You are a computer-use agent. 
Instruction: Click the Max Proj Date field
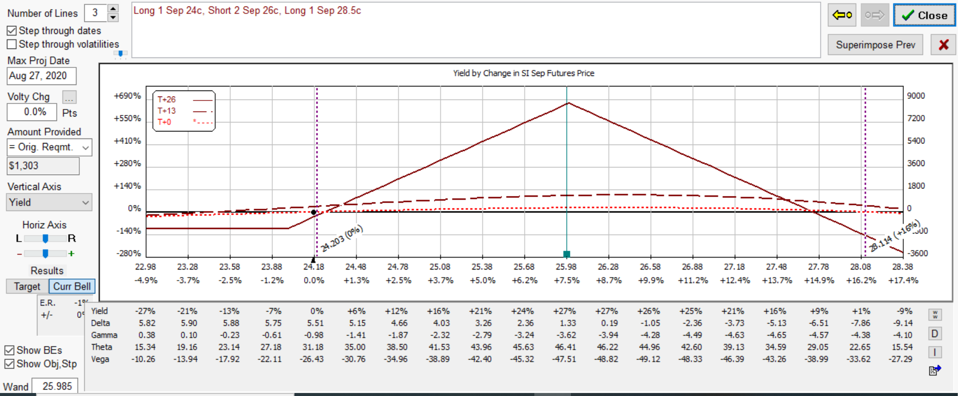click(42, 76)
